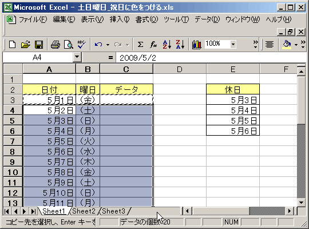309x229 pixels.
Task: Jump to the first sheet tab arrow
Action: pyautogui.click(x=7, y=211)
